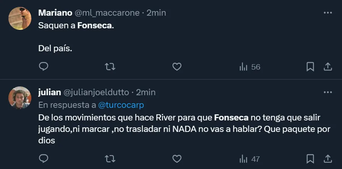Open more options on Mariano's tweet

pyautogui.click(x=327, y=13)
